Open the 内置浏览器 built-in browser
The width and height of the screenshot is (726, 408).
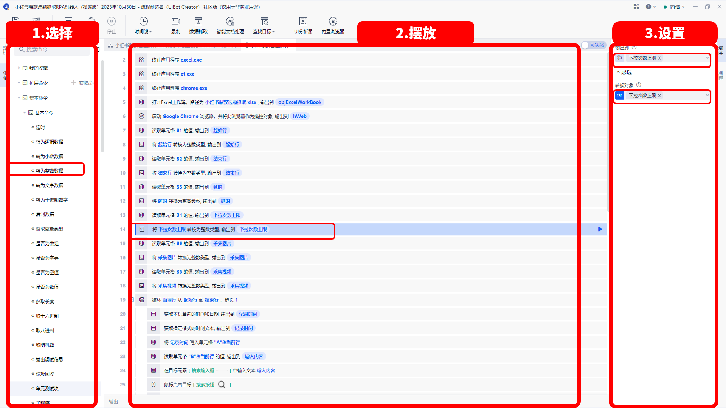click(x=333, y=25)
